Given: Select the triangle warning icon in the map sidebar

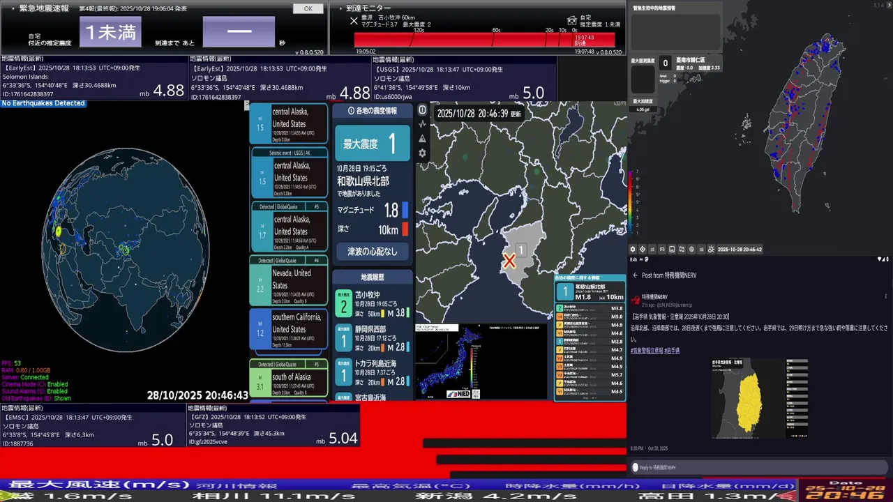Looking at the screenshot, I should (x=422, y=139).
